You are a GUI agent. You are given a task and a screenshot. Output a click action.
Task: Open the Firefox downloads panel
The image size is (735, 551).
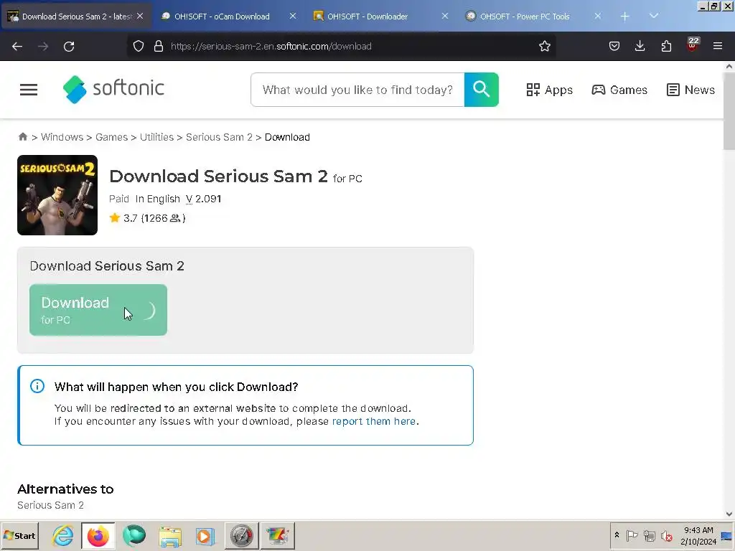tap(640, 46)
